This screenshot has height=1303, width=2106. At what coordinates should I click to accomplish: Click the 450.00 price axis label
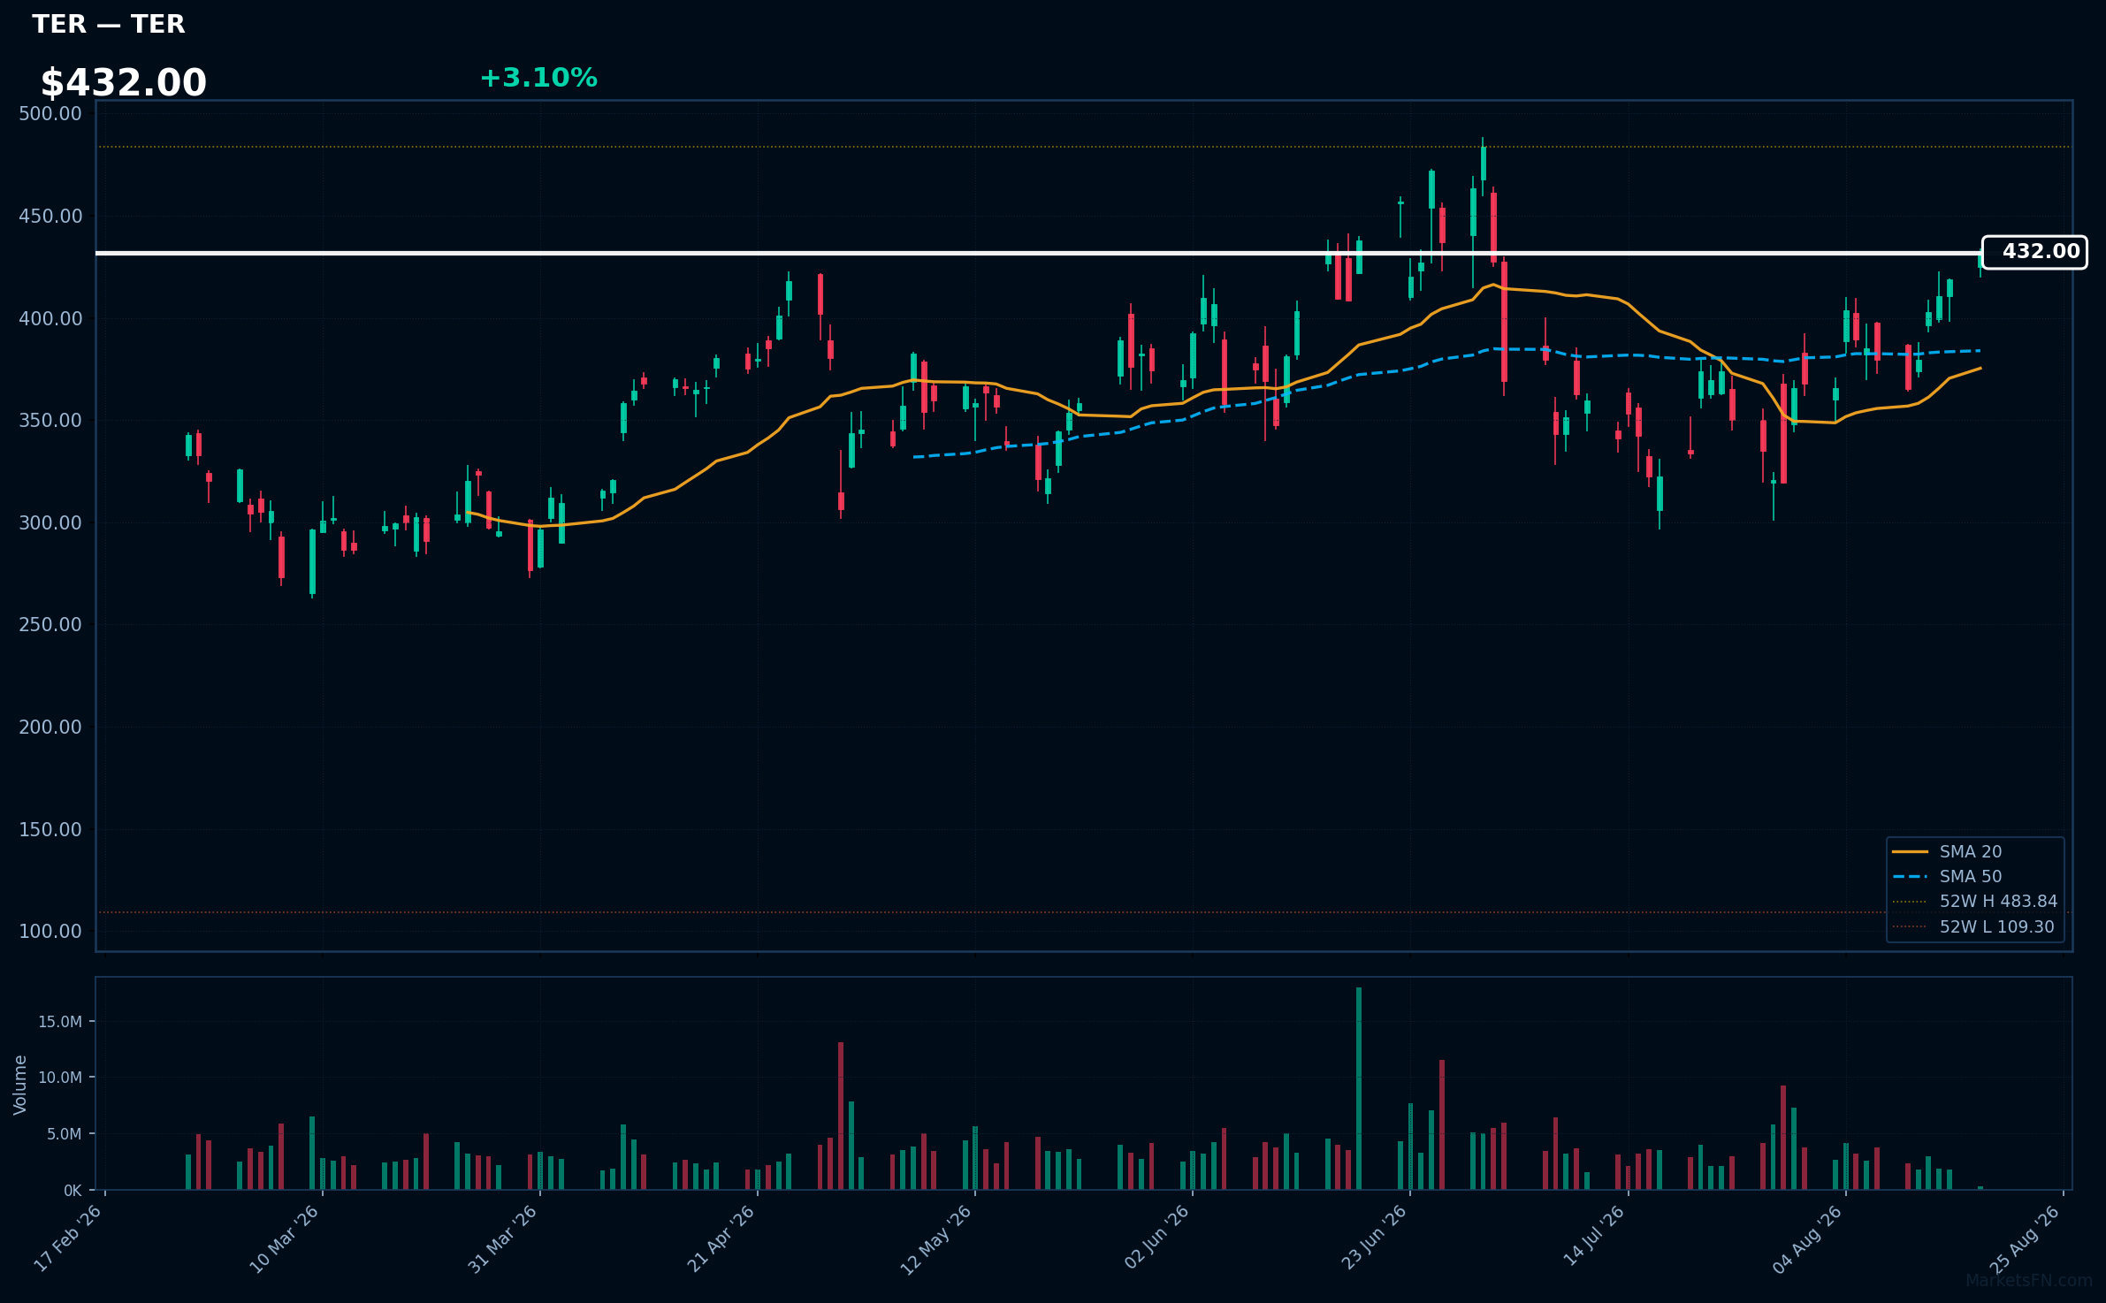coord(50,217)
